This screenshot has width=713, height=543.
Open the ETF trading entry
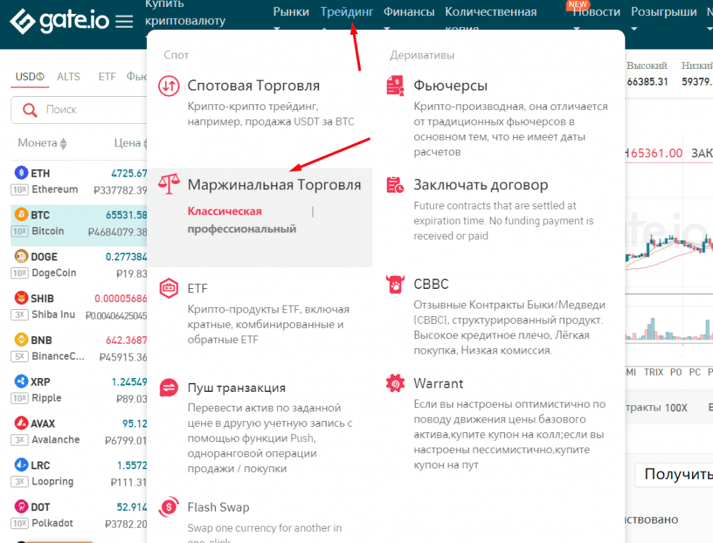[197, 288]
